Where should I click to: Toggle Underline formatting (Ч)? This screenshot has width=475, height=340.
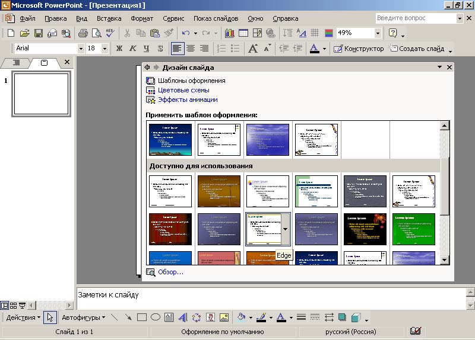[146, 49]
